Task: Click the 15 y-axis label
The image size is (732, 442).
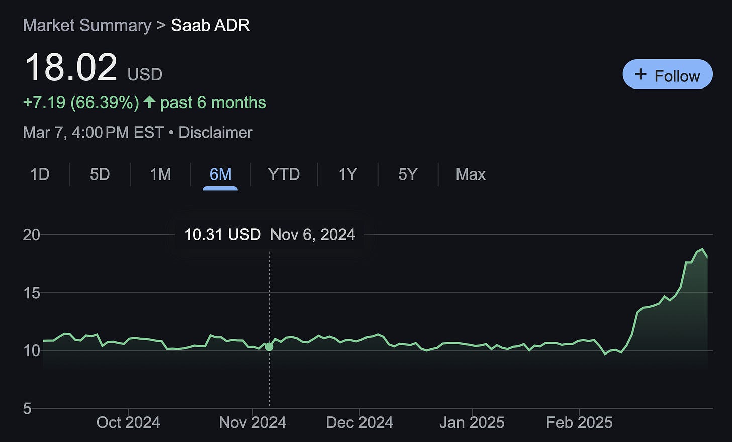Action: coord(32,293)
